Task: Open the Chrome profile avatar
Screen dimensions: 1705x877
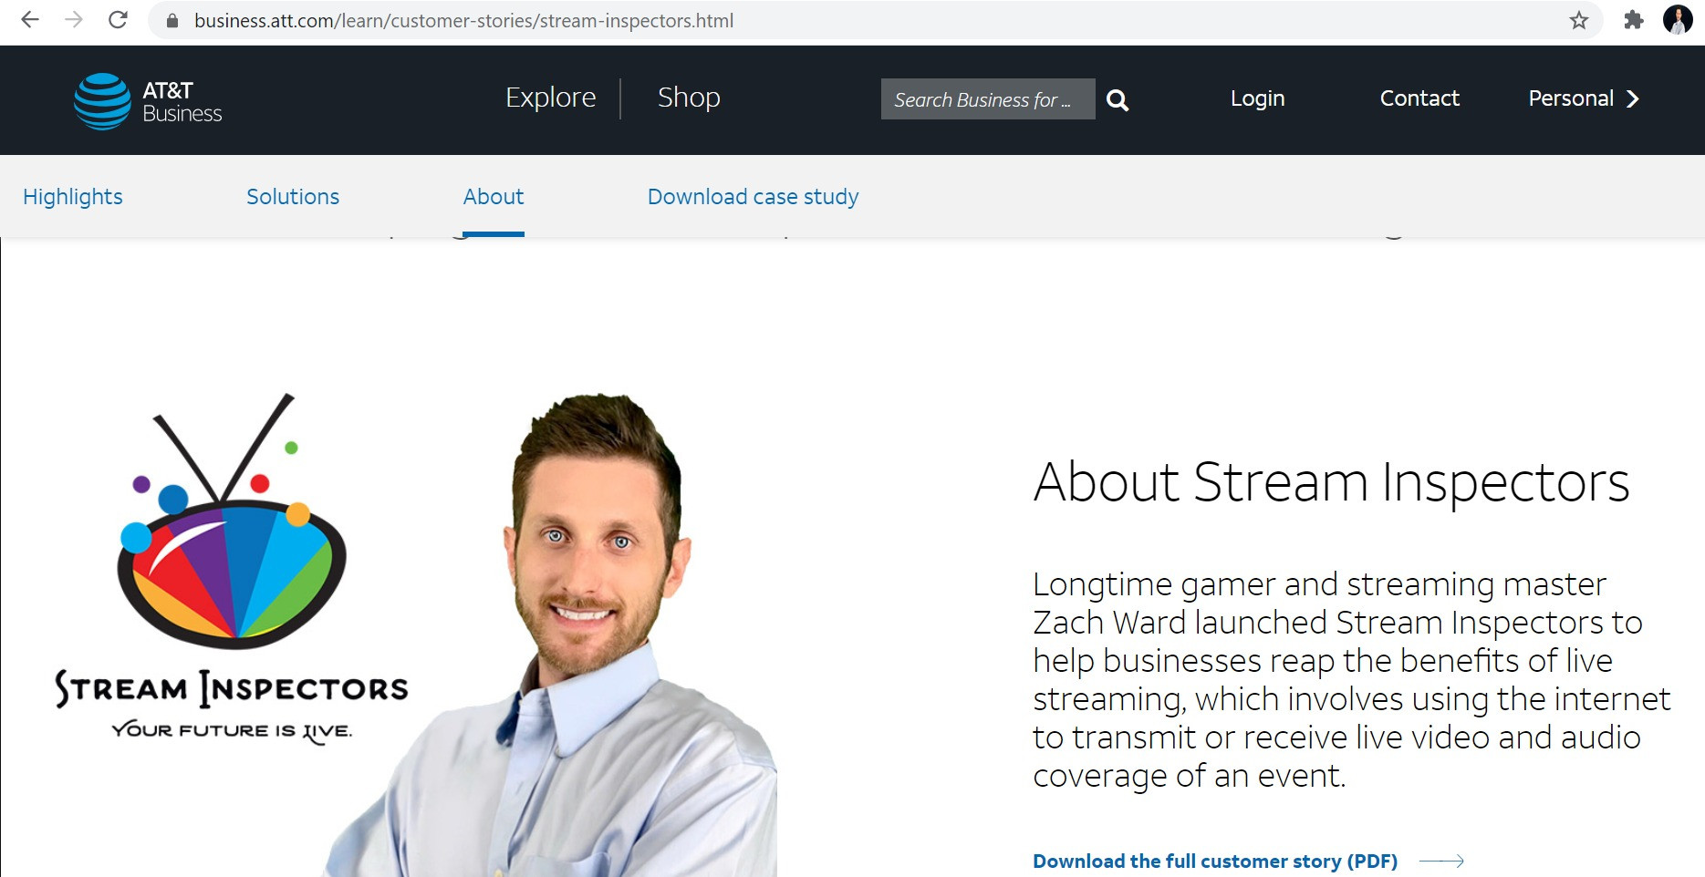Action: coord(1679,19)
